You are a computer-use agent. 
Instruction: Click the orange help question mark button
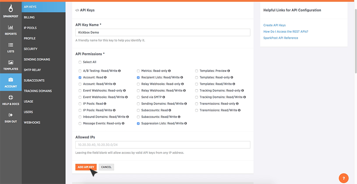click(x=343, y=178)
